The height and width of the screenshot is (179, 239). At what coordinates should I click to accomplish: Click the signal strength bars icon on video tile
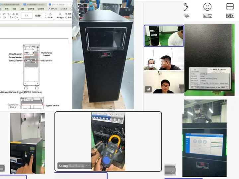click(148, 89)
